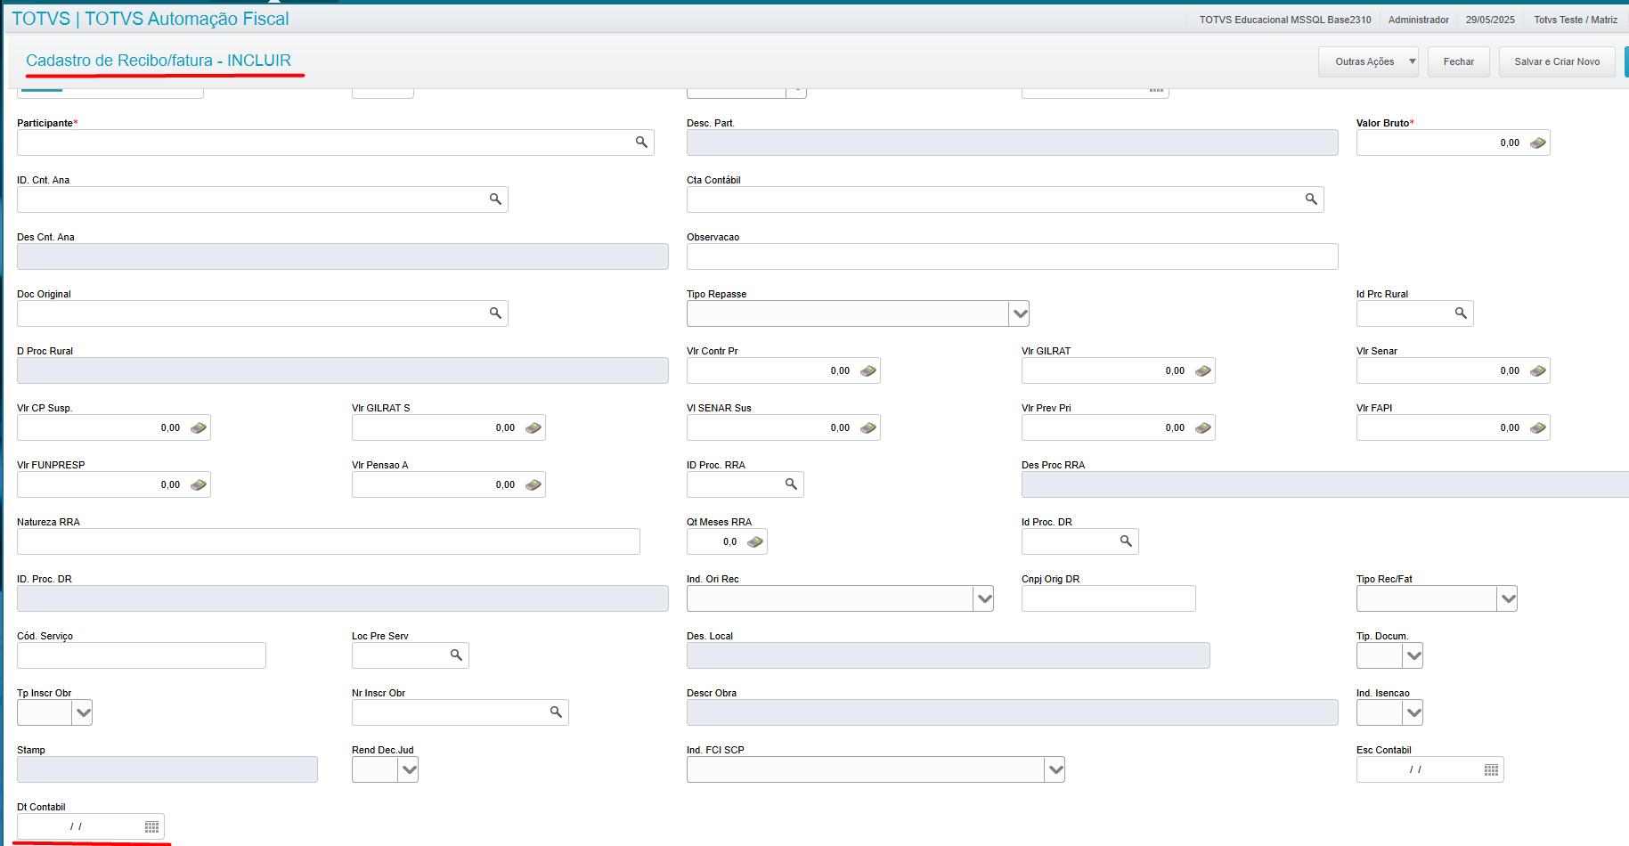Open Loc Pre Serv search magnifier
1629x846 pixels.
(x=456, y=655)
